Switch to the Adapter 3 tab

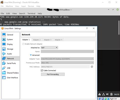coord(48,40)
